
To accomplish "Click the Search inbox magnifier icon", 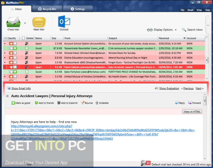I will click(184, 30).
